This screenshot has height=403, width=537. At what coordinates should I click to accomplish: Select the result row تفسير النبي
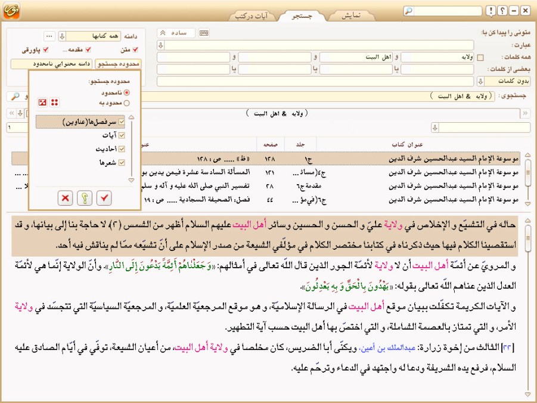coord(266,186)
